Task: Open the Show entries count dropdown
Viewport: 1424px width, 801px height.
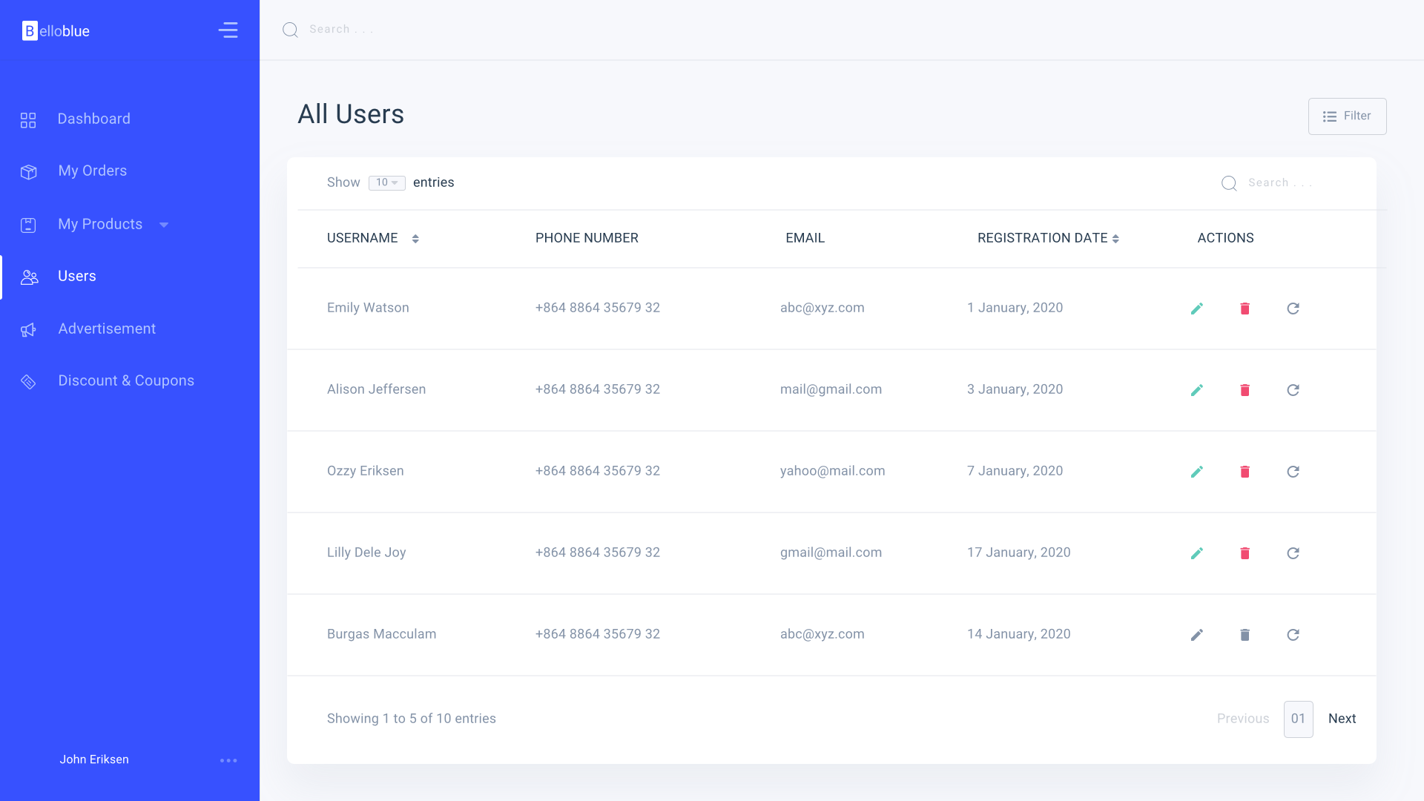Action: (x=386, y=182)
